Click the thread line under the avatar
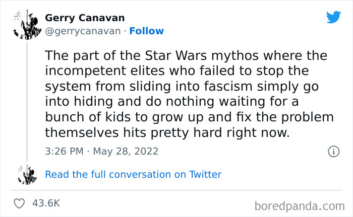The image size is (353, 217). [27, 101]
